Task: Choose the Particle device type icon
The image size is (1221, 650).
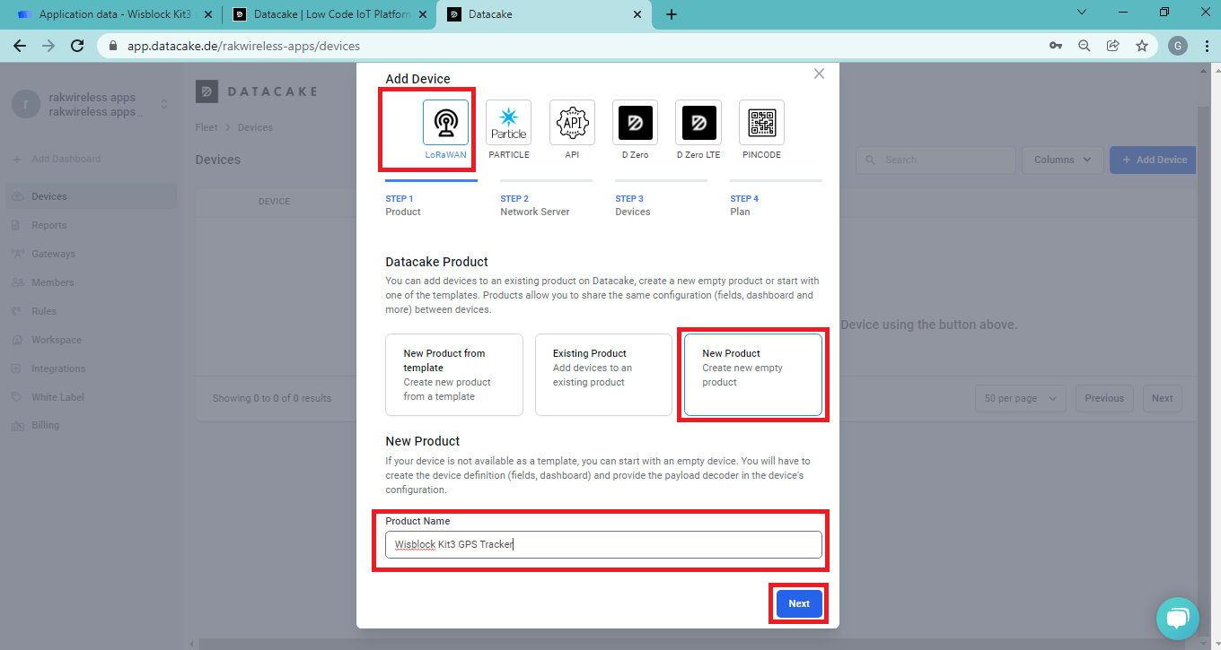Action: coord(508,123)
